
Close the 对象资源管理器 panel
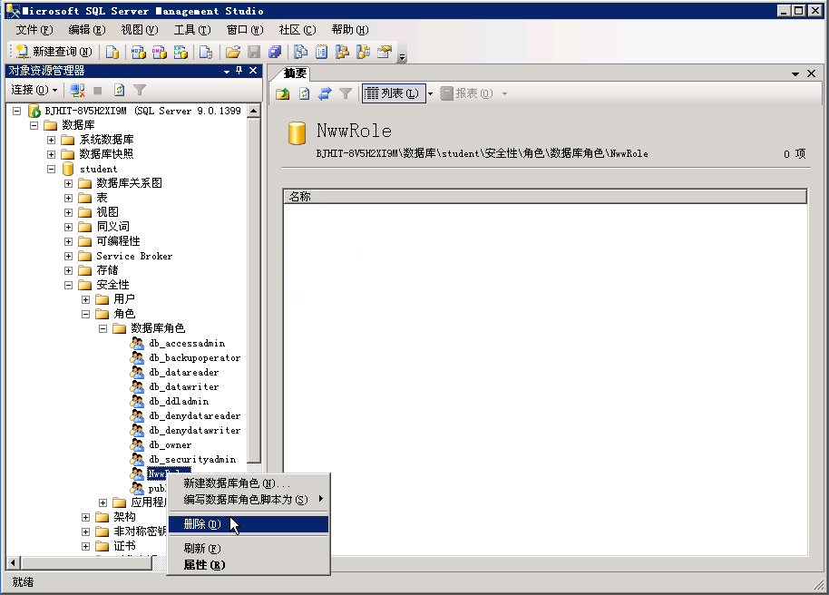pos(253,71)
